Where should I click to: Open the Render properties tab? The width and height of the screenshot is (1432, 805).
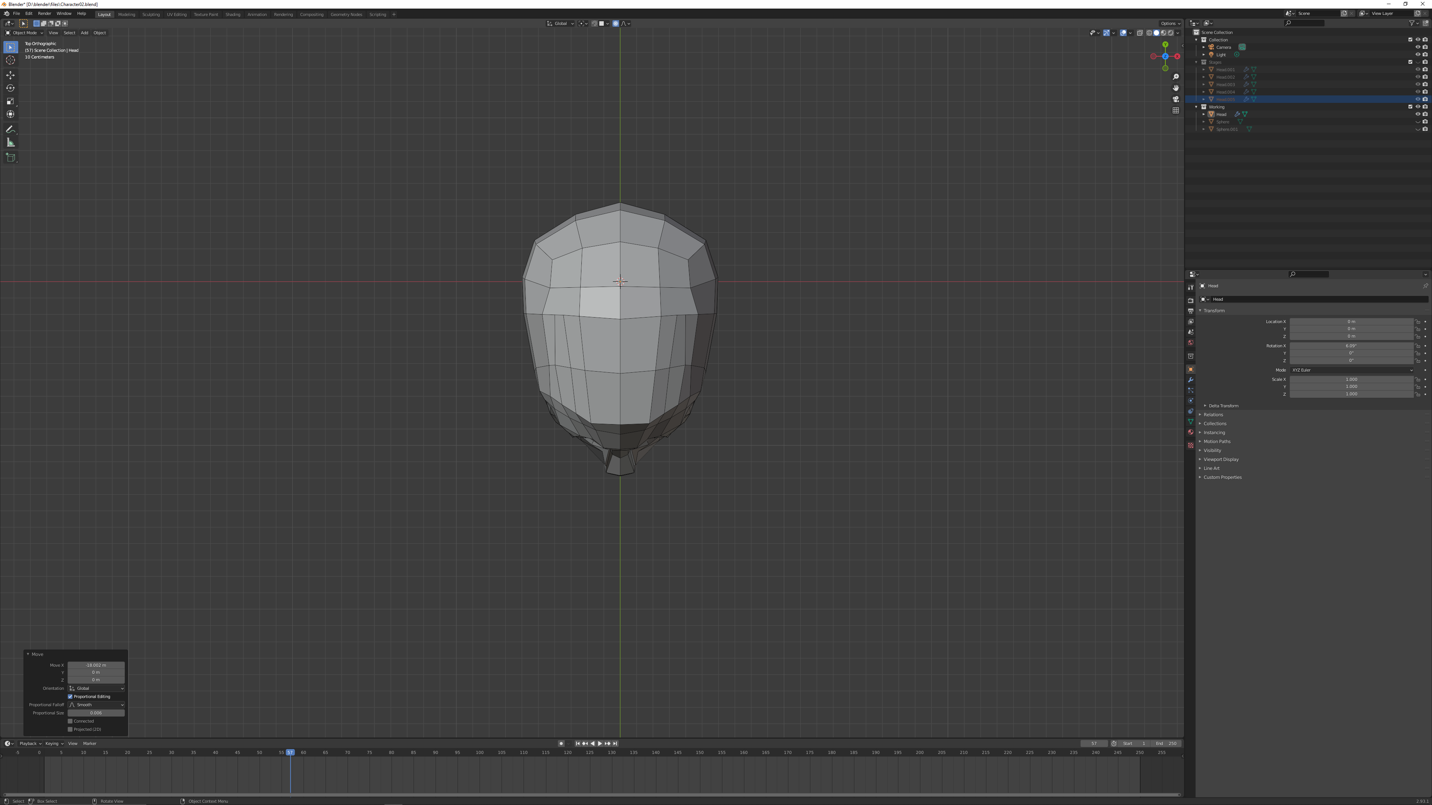pos(1190,300)
